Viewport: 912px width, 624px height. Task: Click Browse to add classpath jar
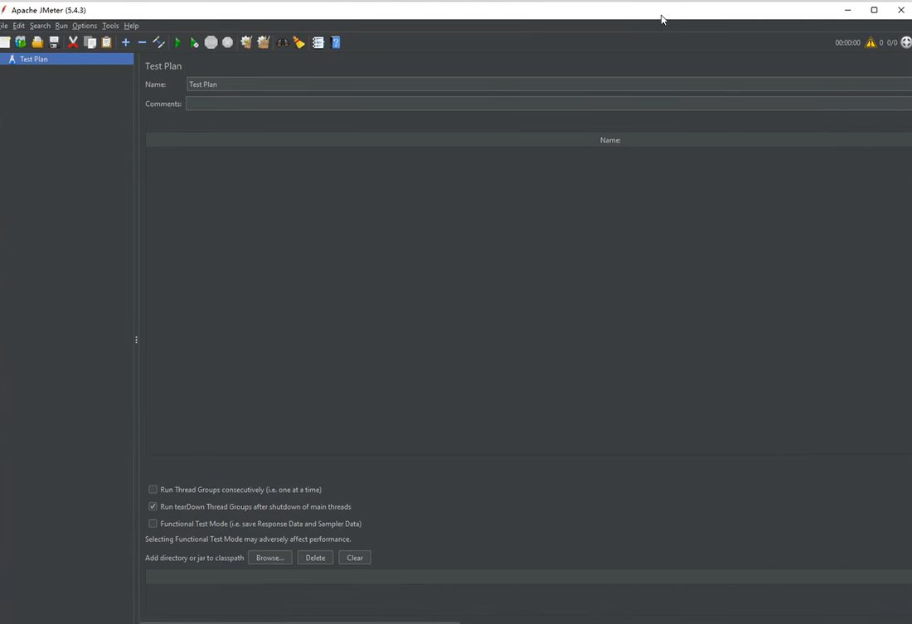click(x=270, y=558)
